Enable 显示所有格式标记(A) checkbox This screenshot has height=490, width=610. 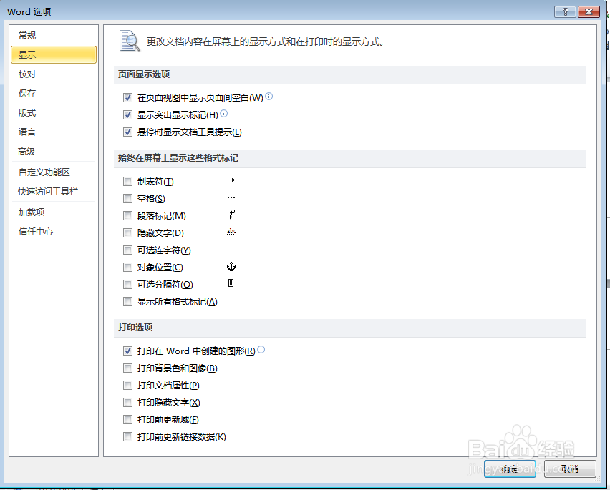point(127,302)
